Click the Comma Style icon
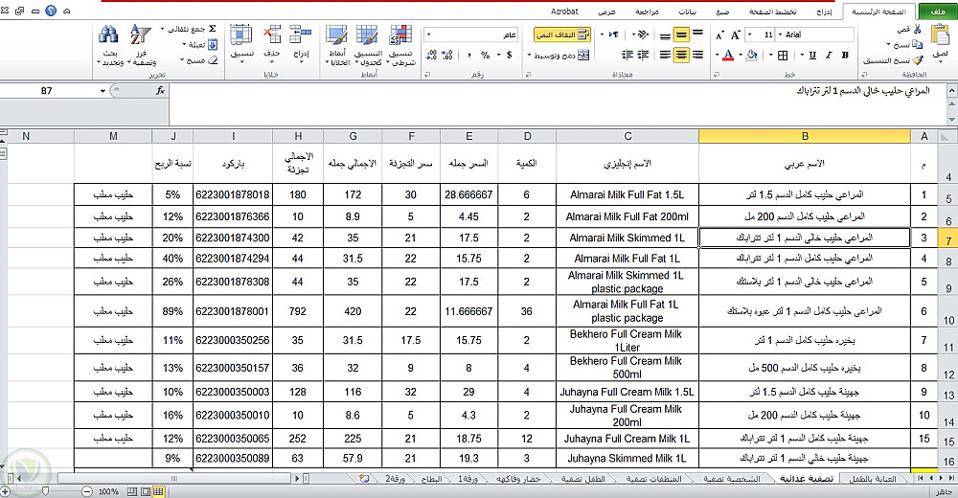Screen dimensions: 958x498 coord(468,55)
